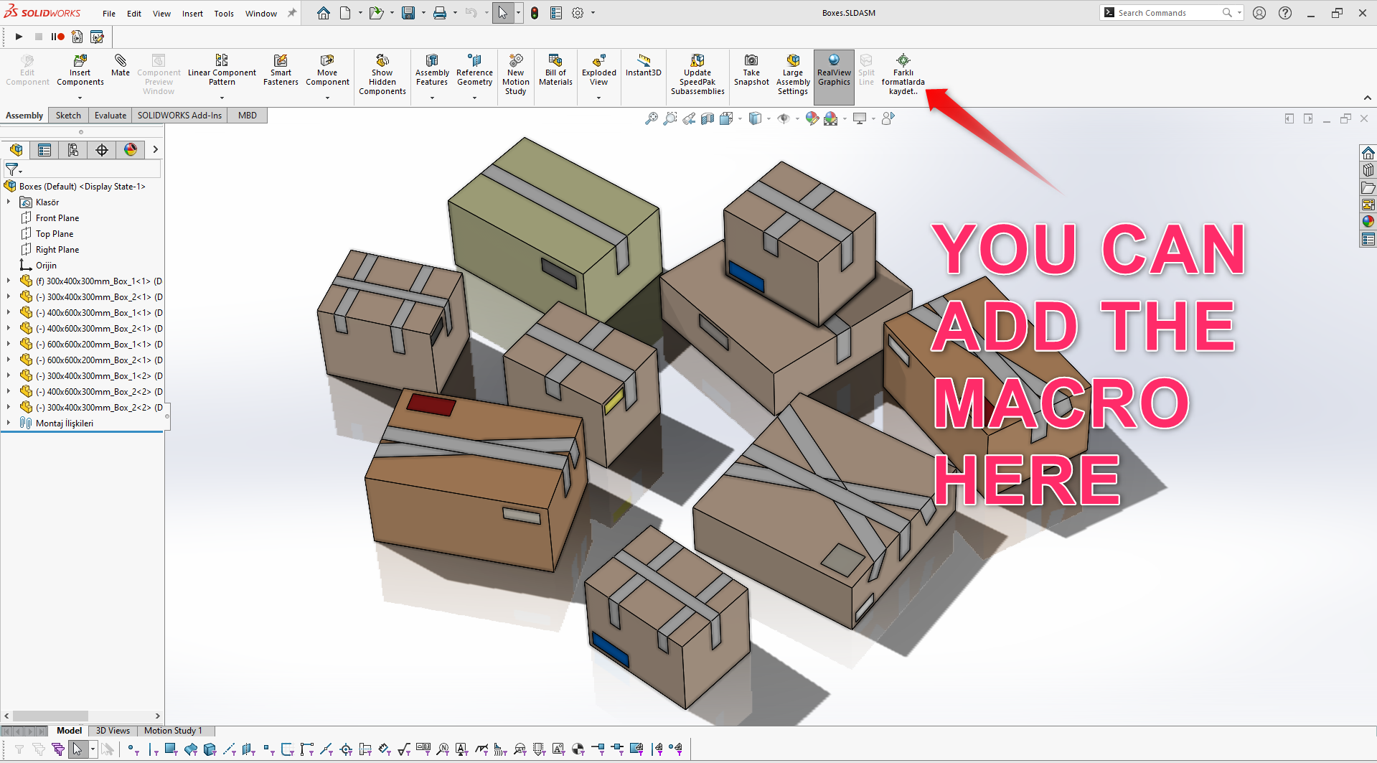Open the Save button dropdown arrow

click(423, 13)
